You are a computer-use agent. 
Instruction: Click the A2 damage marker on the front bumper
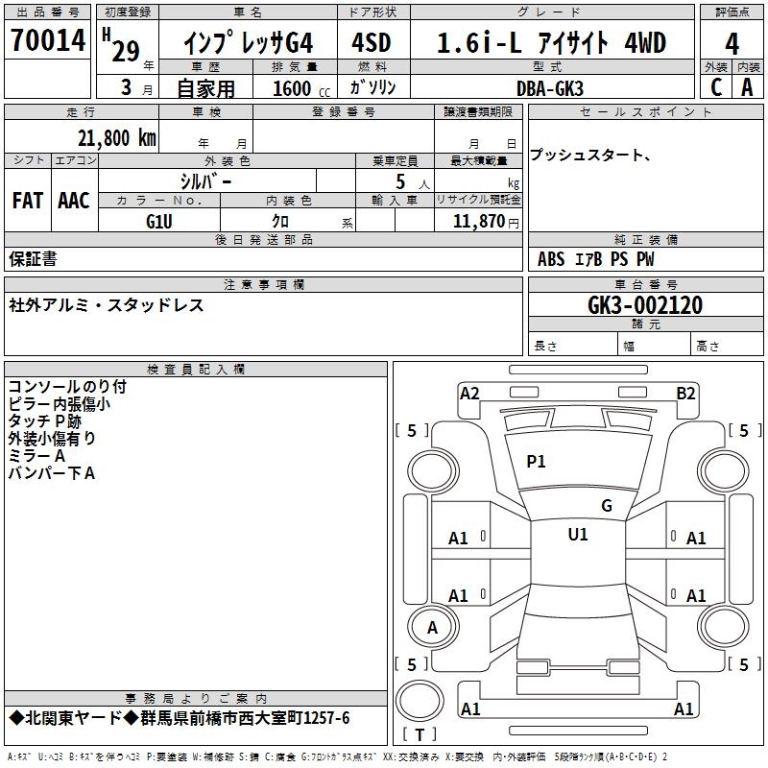[469, 393]
